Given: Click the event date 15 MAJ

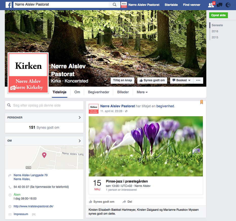Looking at the screenshot, I should point(97,185).
